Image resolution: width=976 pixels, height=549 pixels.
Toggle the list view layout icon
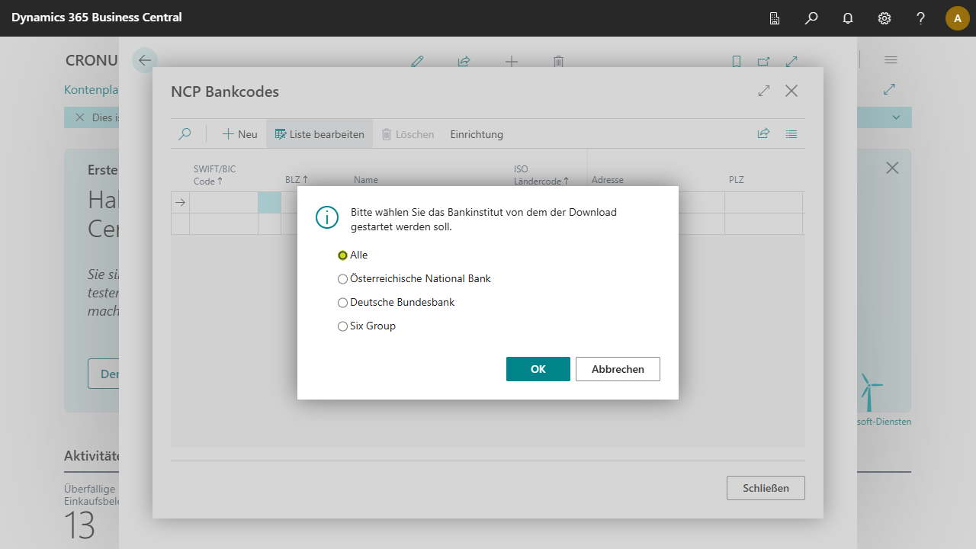(x=791, y=134)
